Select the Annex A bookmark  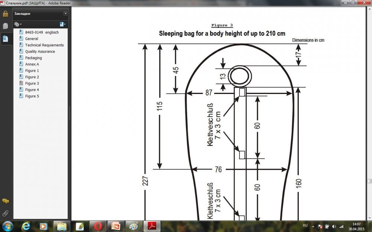pos(32,64)
